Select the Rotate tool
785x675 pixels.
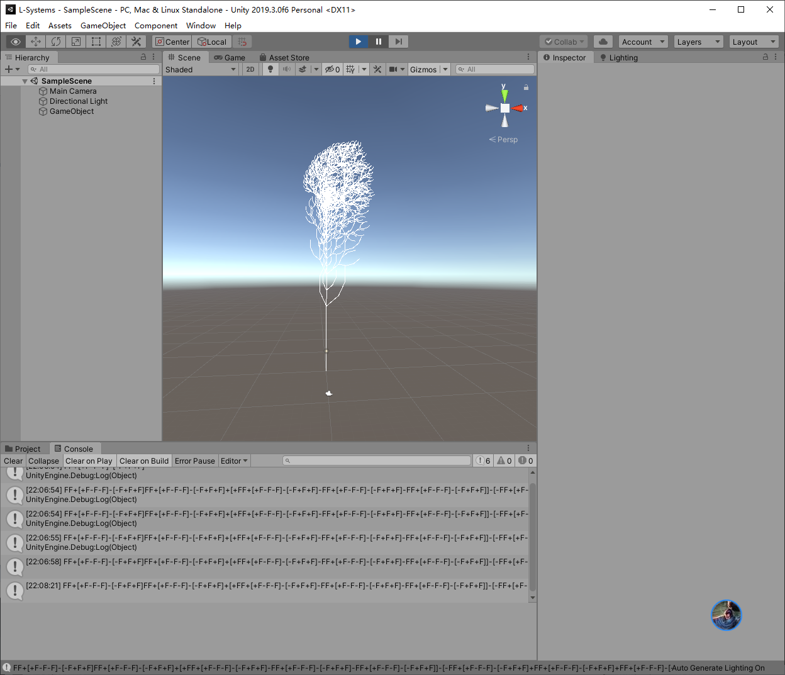(x=56, y=42)
